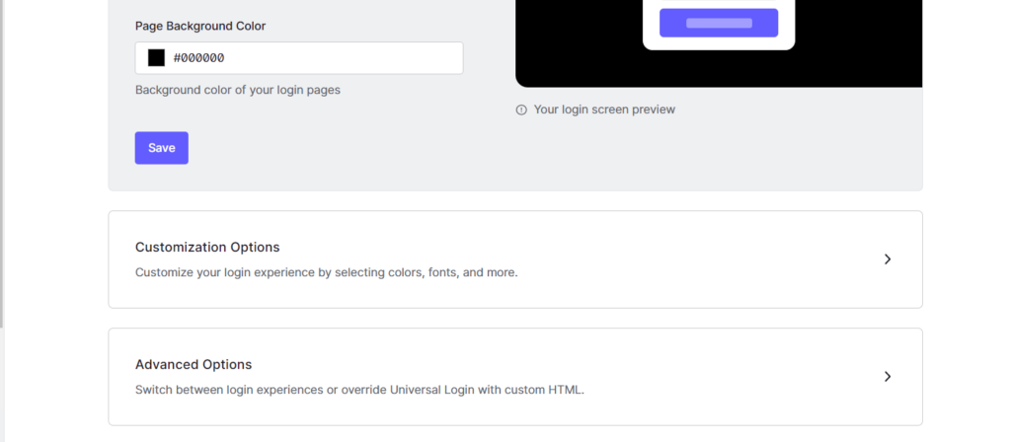1011x442 pixels.
Task: Select the "Switch between login experiences" description text
Action: pos(359,390)
